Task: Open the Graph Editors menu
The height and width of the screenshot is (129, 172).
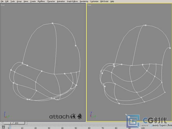Action: (72, 1)
